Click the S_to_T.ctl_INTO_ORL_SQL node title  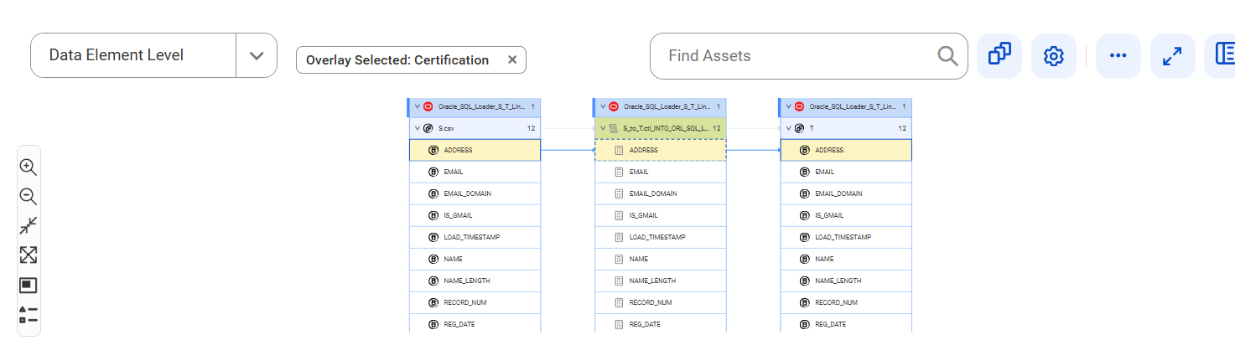click(x=666, y=128)
